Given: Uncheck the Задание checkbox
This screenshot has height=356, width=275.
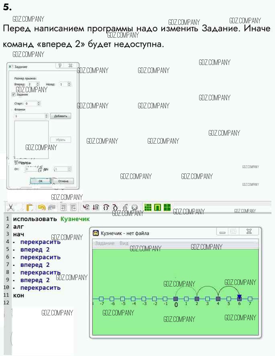Looking at the screenshot, I should [x=14, y=94].
